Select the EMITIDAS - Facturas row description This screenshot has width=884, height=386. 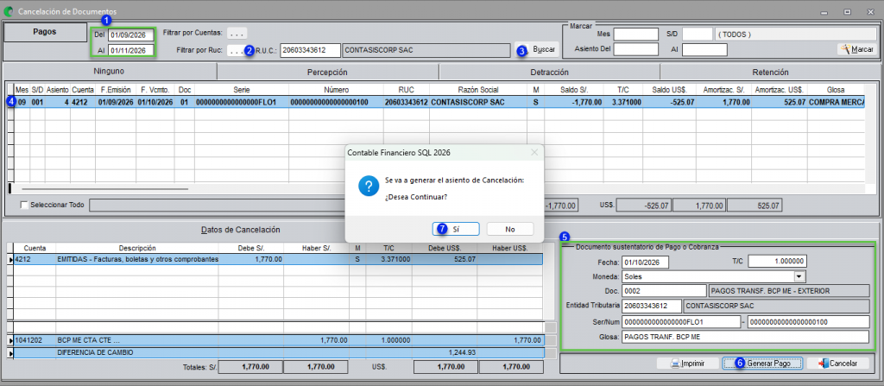click(137, 259)
